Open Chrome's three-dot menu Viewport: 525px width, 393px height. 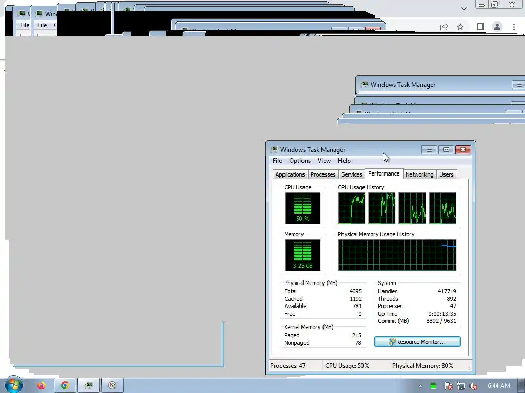(x=514, y=27)
